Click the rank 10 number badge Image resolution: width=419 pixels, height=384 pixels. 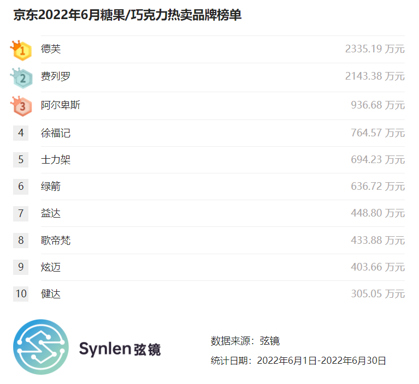[x=21, y=294]
